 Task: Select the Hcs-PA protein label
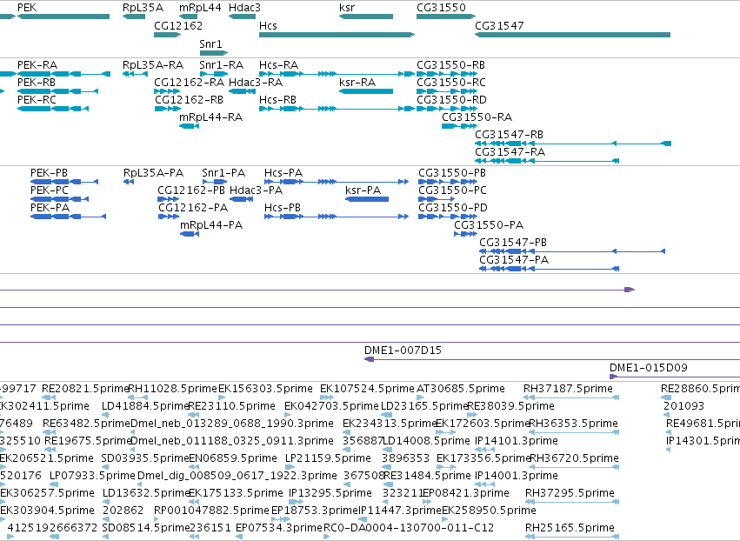[283, 173]
